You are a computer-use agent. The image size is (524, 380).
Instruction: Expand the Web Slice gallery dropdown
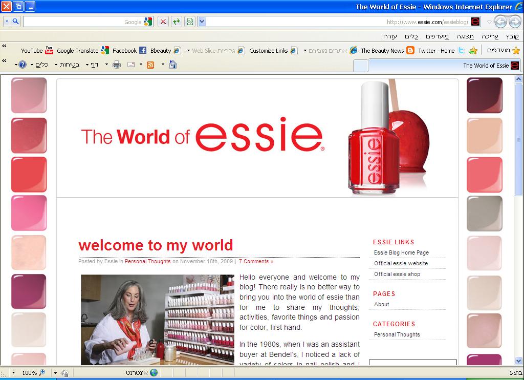click(x=188, y=51)
